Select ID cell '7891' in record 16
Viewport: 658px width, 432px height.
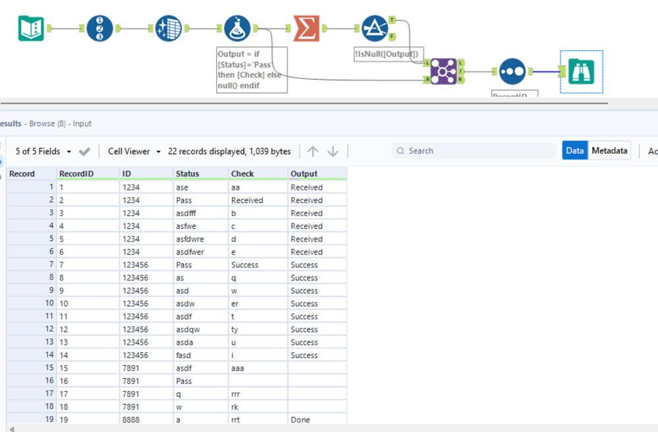pos(146,381)
